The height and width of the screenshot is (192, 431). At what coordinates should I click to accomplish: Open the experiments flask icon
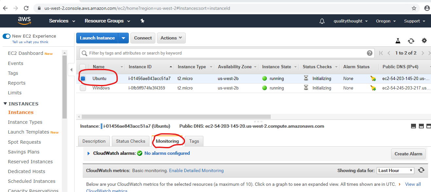(x=398, y=41)
